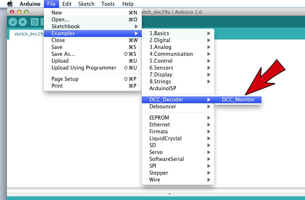The width and height of the screenshot is (305, 200).
Task: Expand the 2.Digital examples submenu
Action: point(178,40)
